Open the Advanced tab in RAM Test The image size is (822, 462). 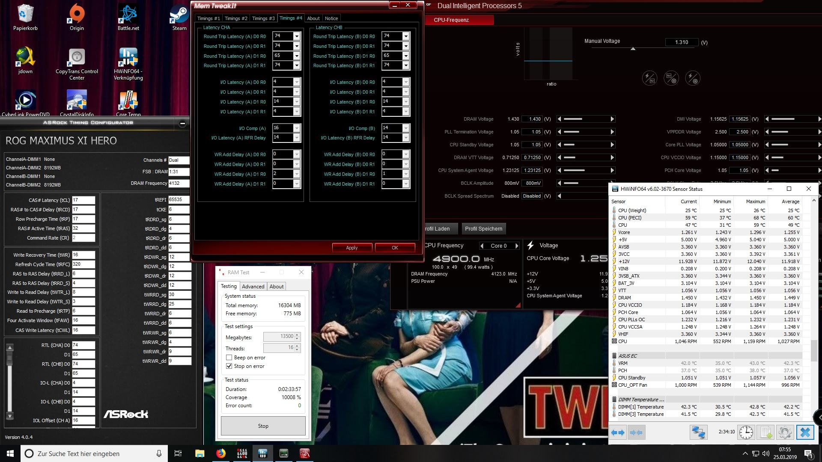pos(253,287)
